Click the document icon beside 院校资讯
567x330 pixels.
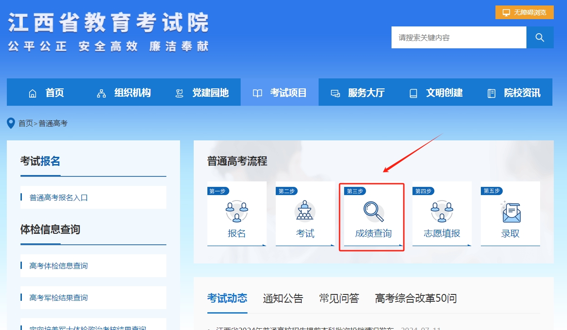tap(491, 93)
